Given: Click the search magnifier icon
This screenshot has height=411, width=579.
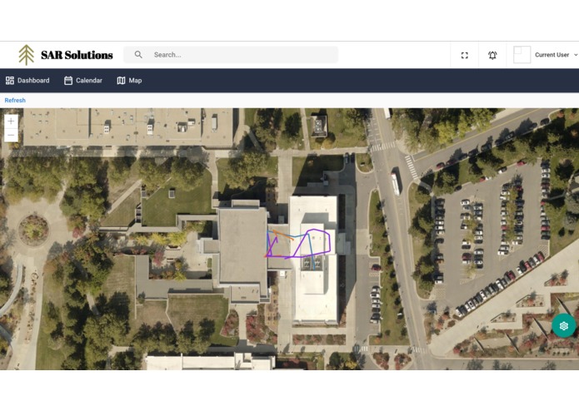Looking at the screenshot, I should click(138, 55).
